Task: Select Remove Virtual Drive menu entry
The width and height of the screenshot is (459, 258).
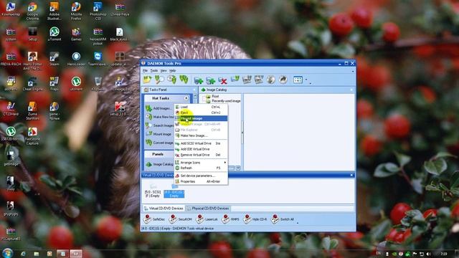Action: 201,155
